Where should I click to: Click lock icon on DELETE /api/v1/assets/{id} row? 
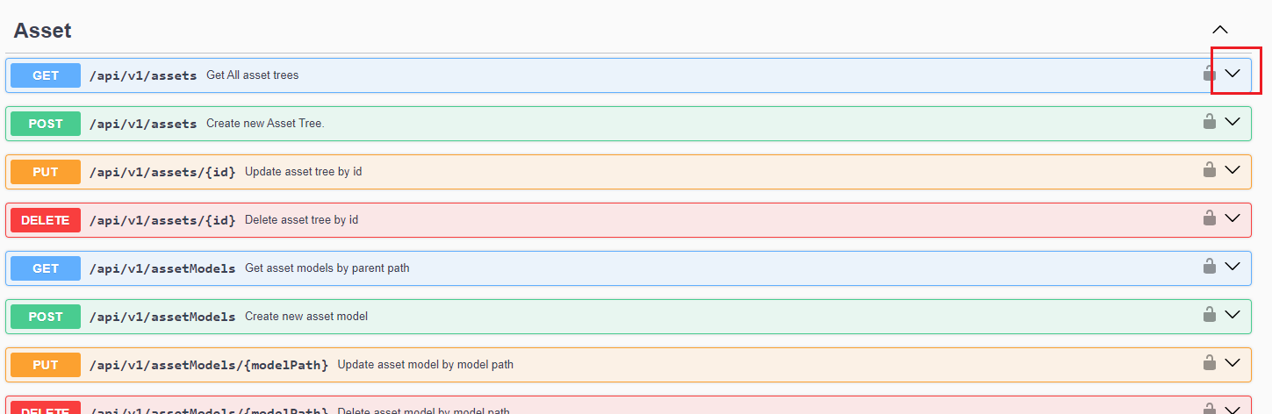click(1209, 218)
